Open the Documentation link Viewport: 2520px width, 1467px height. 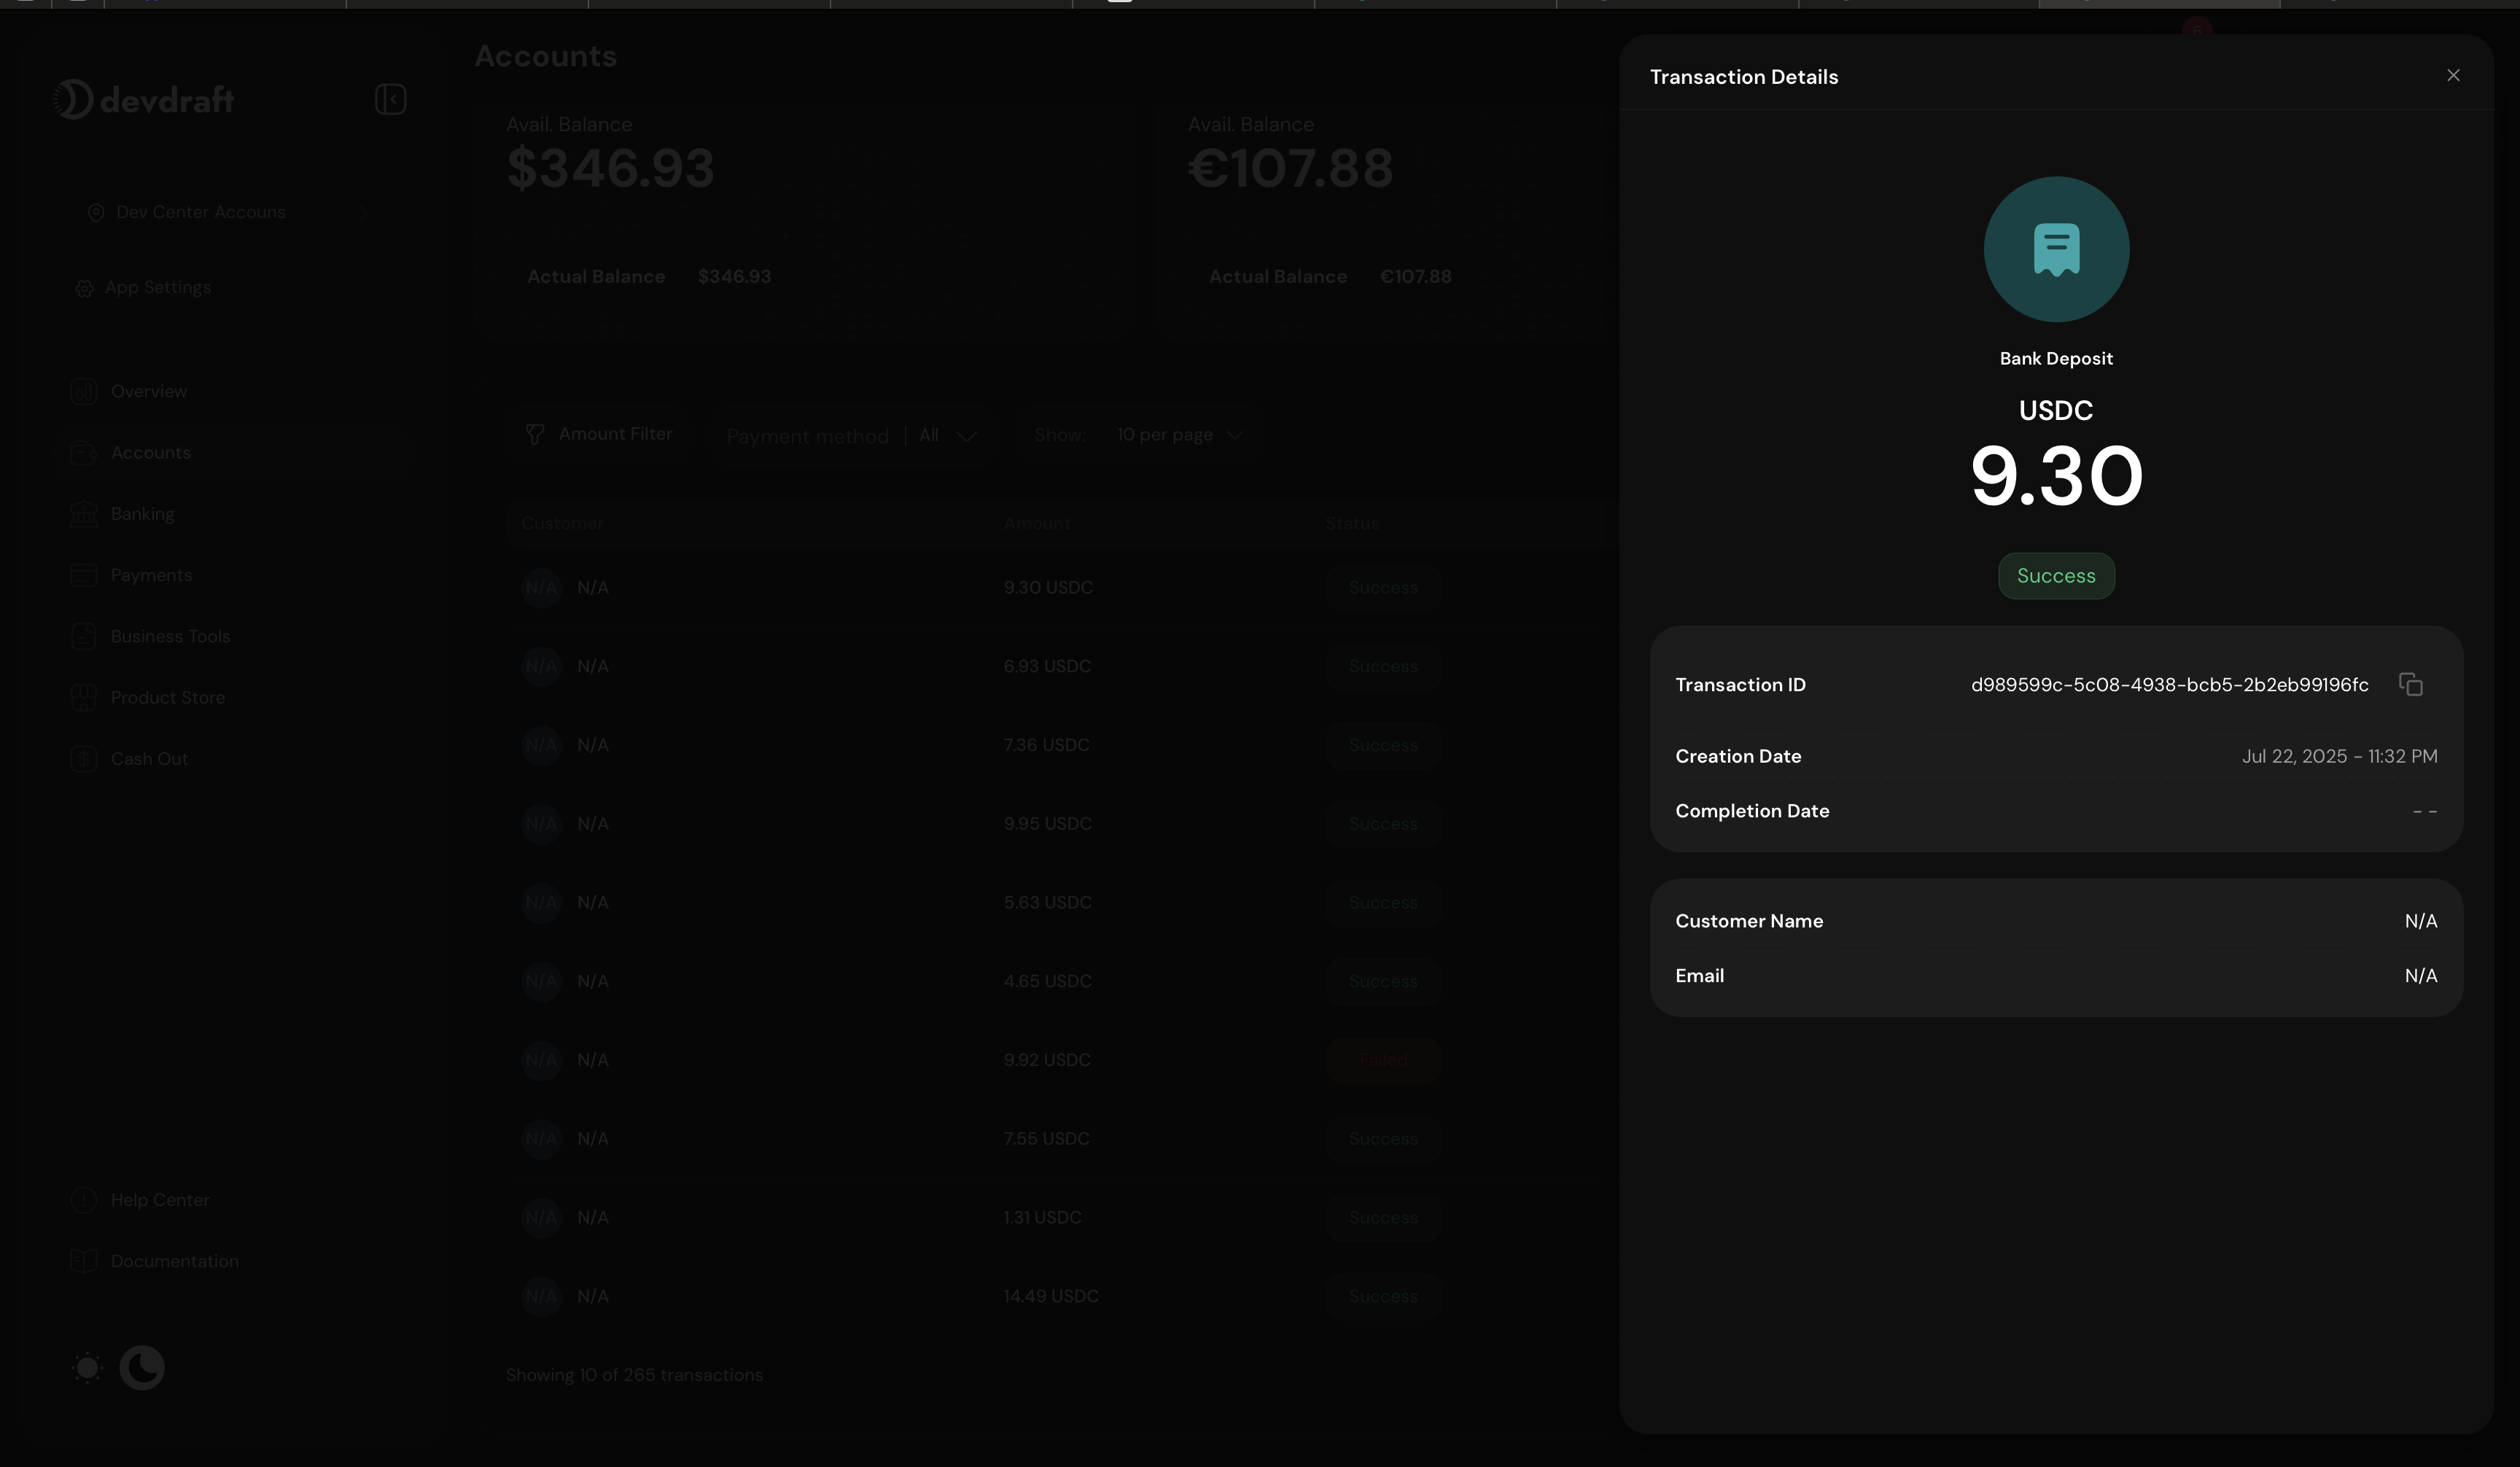[174, 1261]
